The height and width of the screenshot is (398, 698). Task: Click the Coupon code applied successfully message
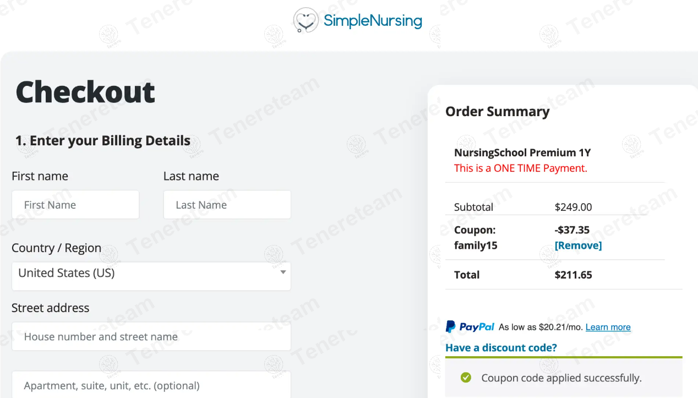click(x=561, y=378)
